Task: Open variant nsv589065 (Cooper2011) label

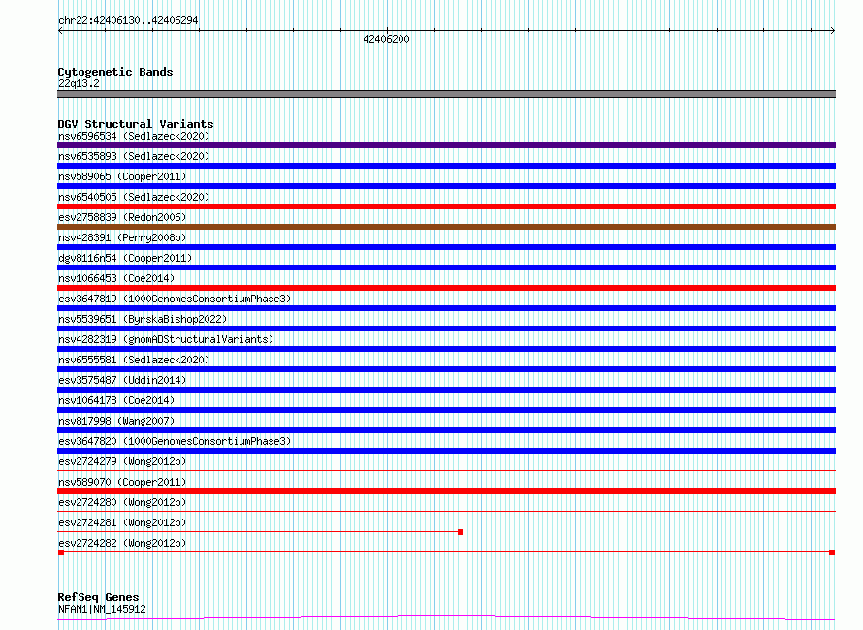Action: [122, 176]
